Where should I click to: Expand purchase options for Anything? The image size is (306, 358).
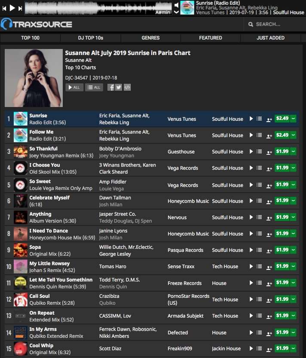tap(294, 217)
